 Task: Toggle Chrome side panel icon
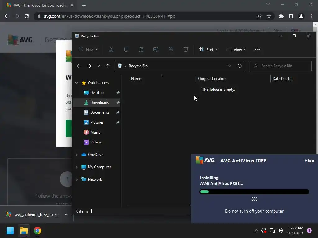tap(291, 16)
